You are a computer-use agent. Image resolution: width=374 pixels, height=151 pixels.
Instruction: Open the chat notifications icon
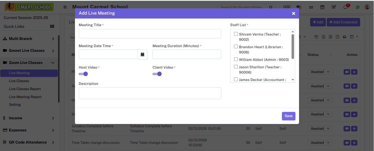pyautogui.click(x=346, y=7)
